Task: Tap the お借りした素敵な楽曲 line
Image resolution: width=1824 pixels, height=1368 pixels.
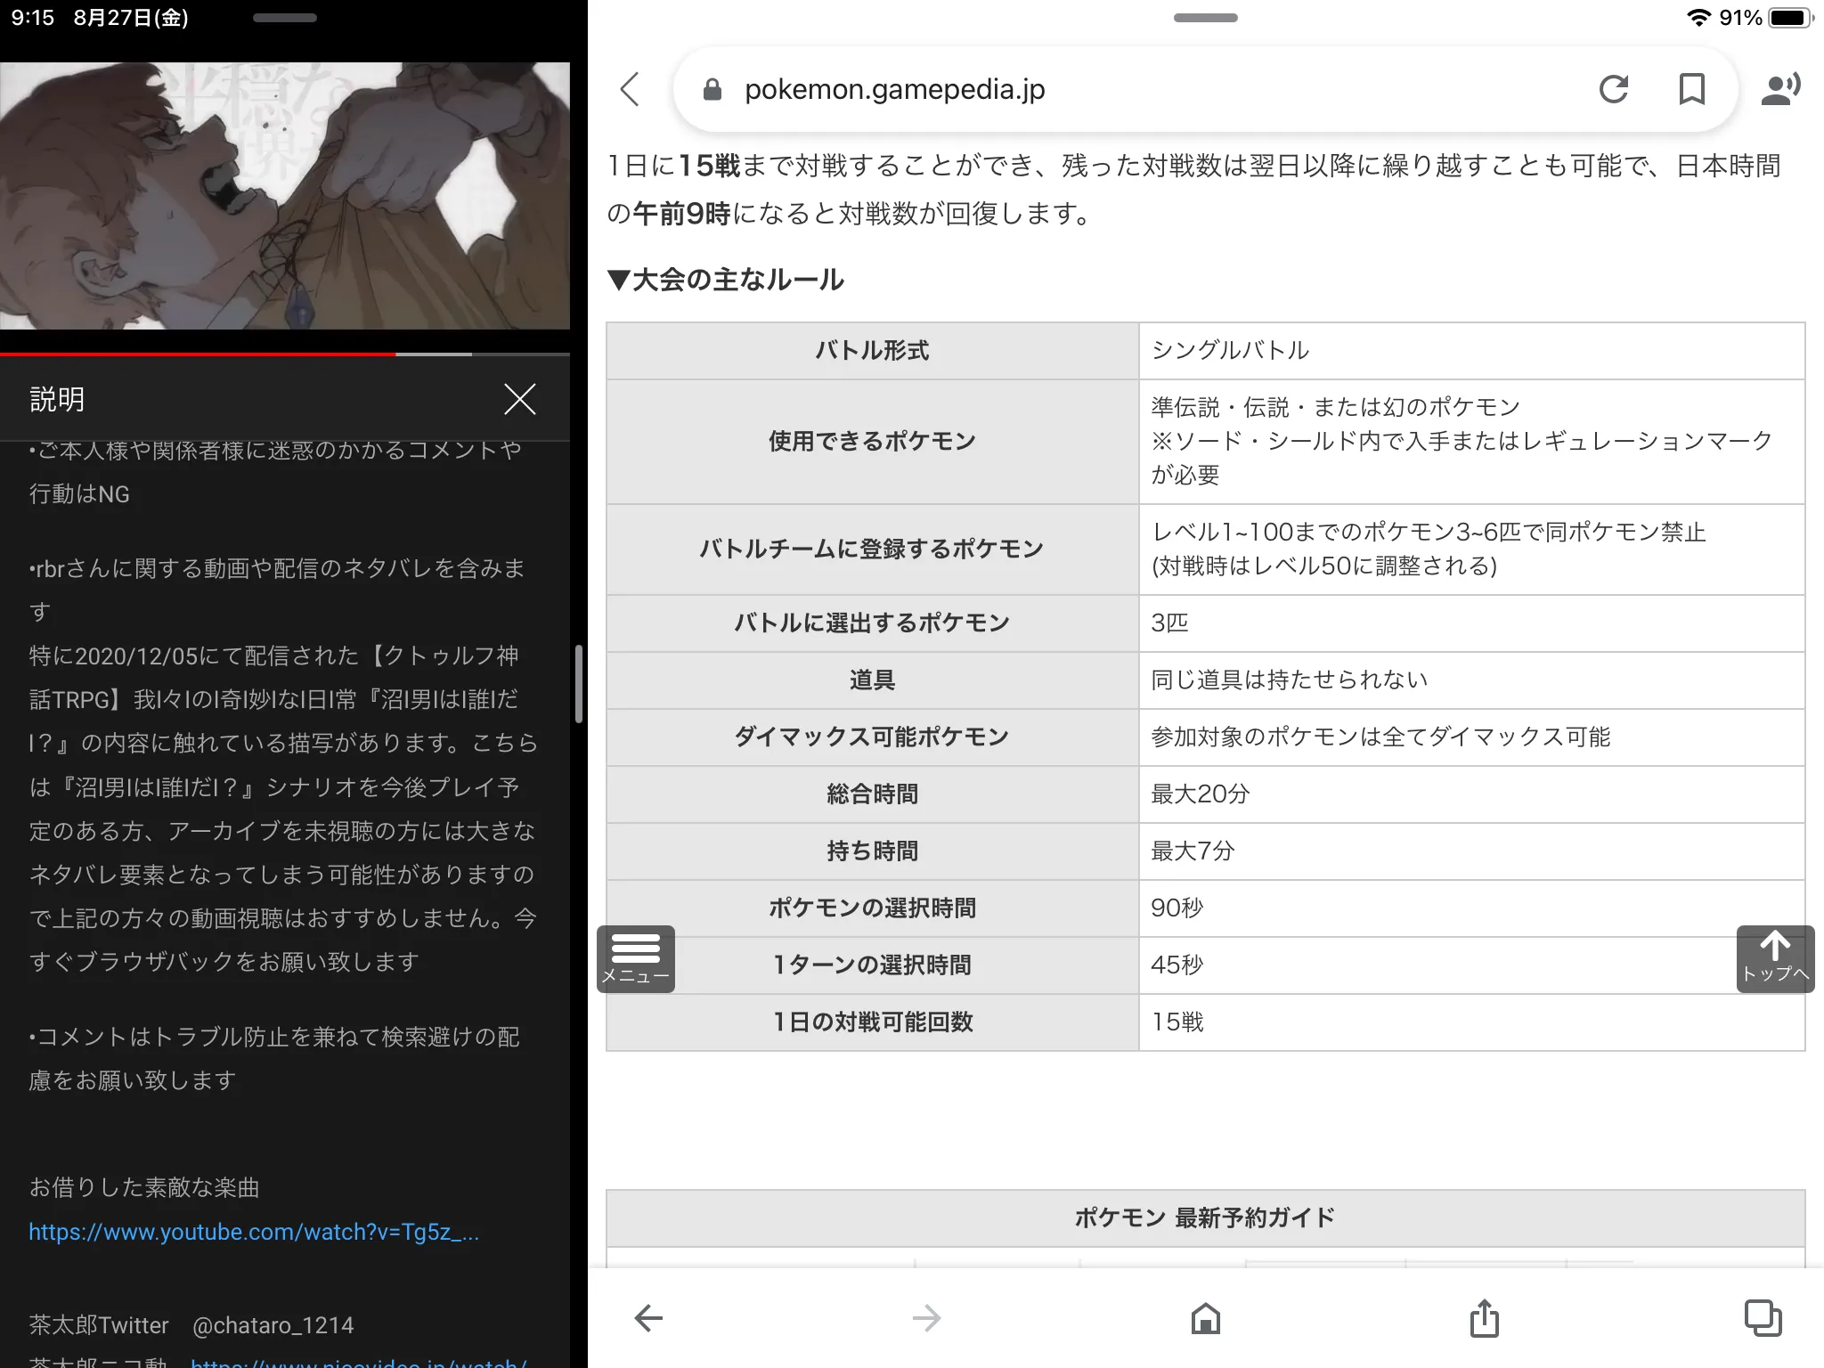Action: (x=144, y=1187)
